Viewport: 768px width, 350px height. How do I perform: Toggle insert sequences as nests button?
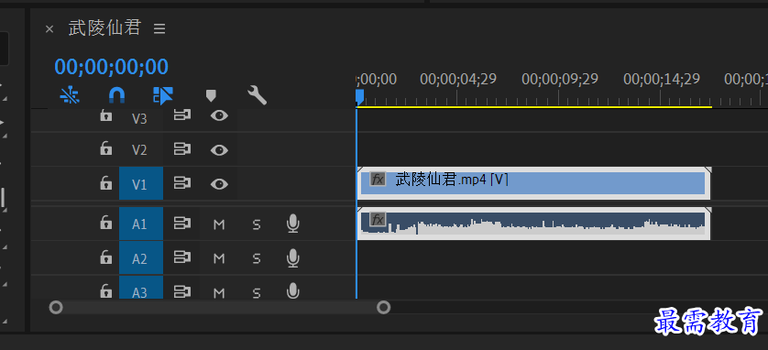(x=70, y=95)
